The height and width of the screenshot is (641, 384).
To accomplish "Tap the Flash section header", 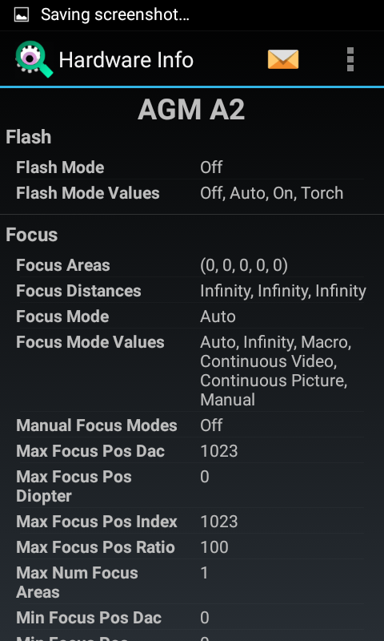I will pyautogui.click(x=29, y=137).
